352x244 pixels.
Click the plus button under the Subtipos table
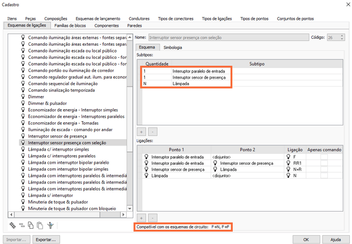coord(141,132)
